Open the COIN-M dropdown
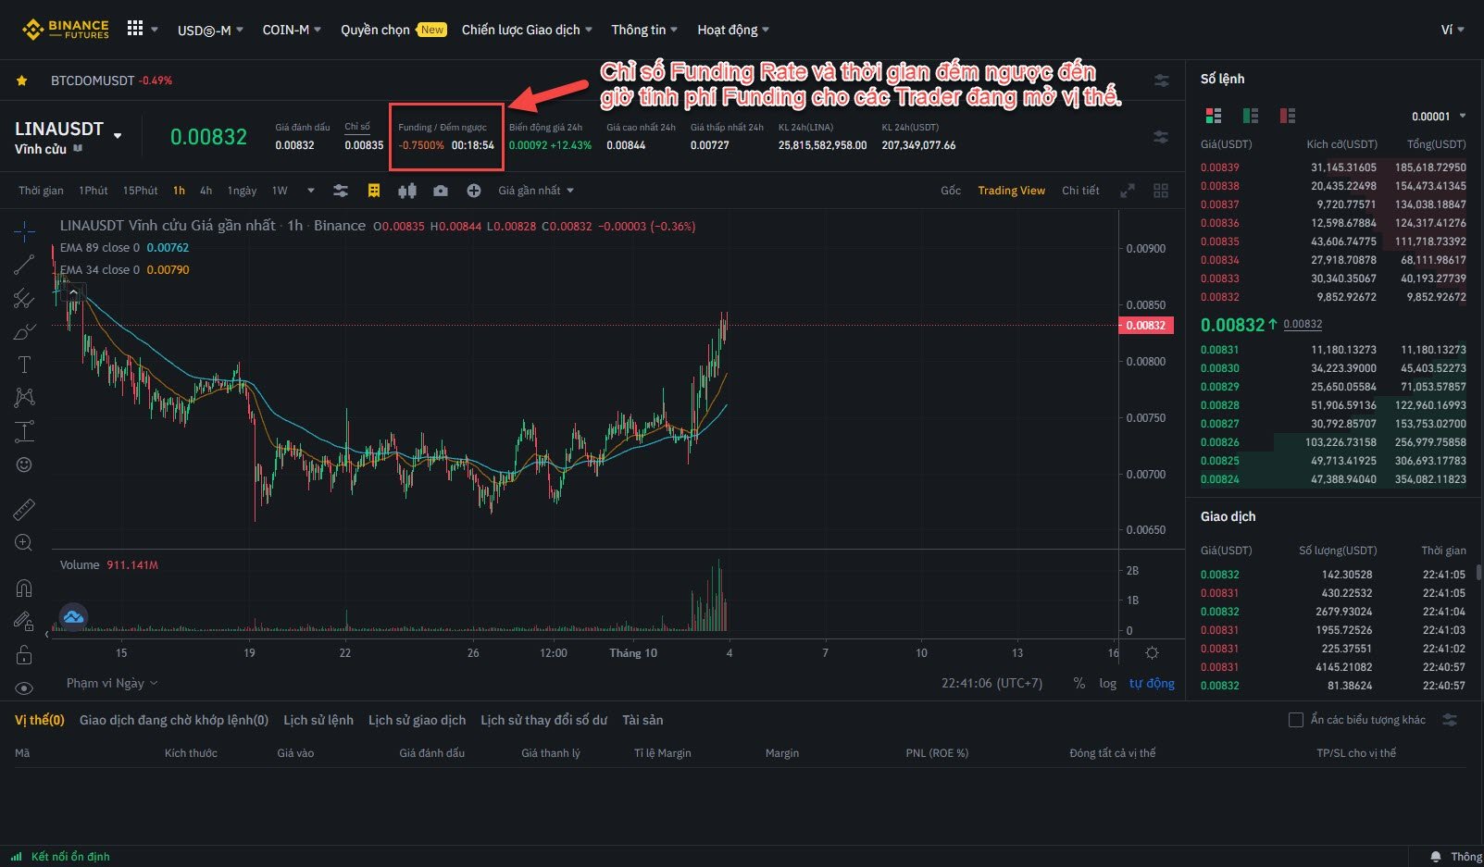This screenshot has width=1484, height=867. pos(292,30)
